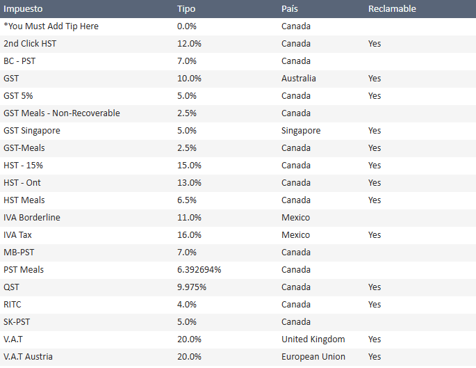Click the IVA Tax row
The image size is (476, 368).
(x=238, y=235)
